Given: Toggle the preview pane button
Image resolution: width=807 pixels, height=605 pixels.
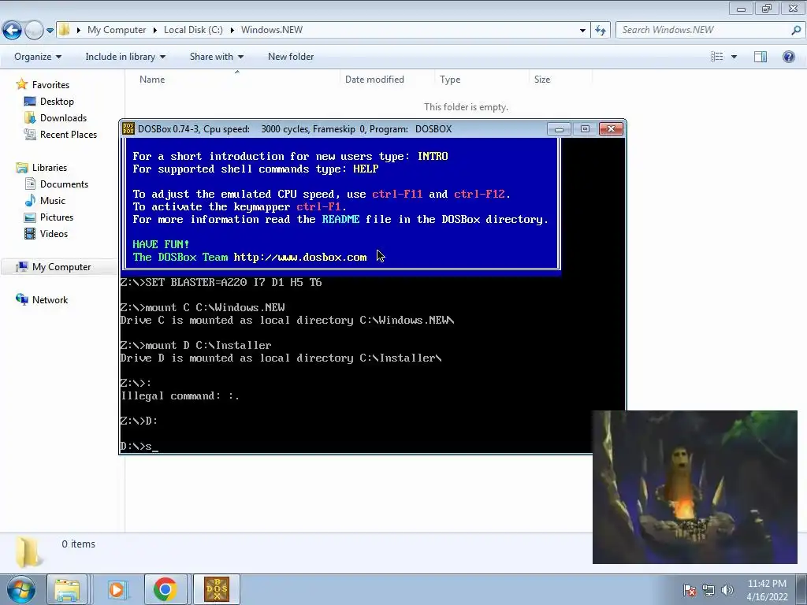Looking at the screenshot, I should pos(761,57).
